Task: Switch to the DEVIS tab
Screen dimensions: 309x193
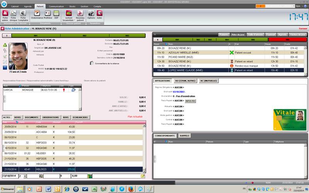Action: click(17, 117)
